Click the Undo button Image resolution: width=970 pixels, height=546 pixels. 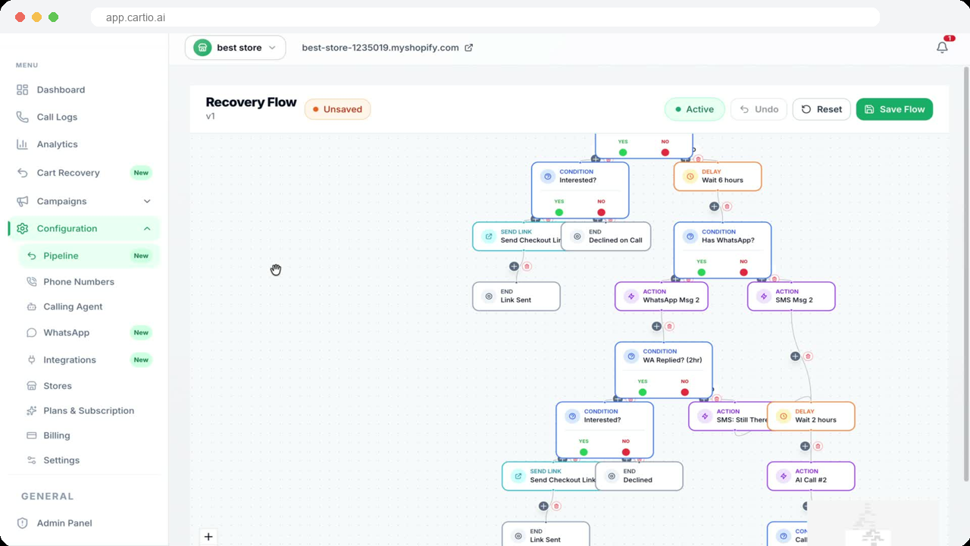[759, 109]
